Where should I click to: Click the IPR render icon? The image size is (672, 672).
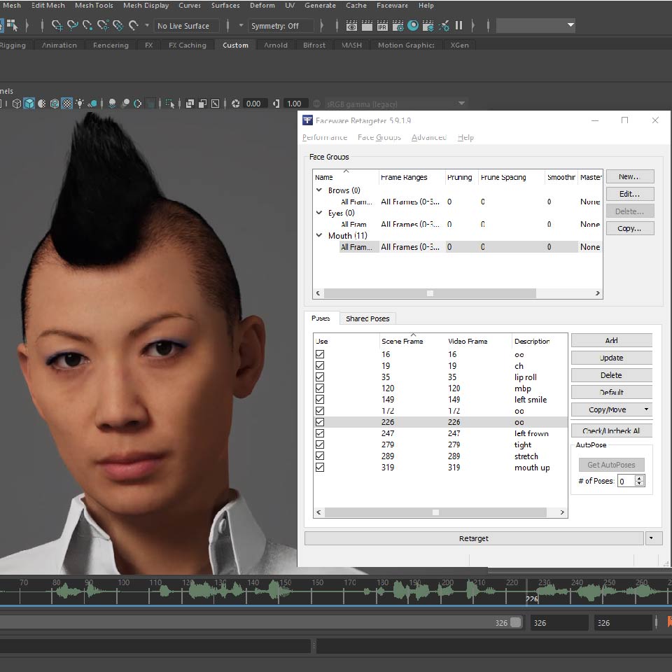(x=382, y=26)
